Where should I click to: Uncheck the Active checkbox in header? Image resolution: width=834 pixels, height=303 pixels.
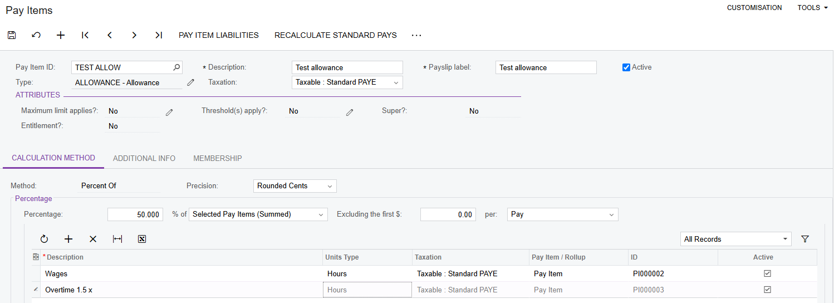pos(626,67)
